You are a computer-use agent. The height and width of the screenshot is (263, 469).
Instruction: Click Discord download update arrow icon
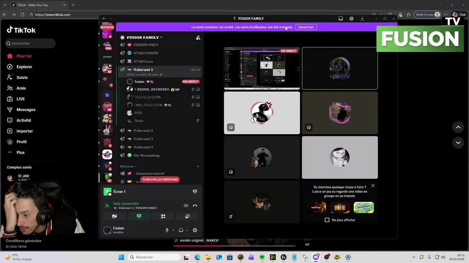pyautogui.click(x=362, y=19)
